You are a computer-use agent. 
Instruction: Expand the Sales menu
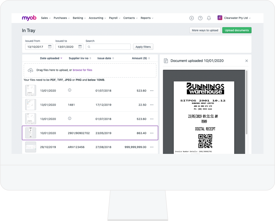coord(46,18)
